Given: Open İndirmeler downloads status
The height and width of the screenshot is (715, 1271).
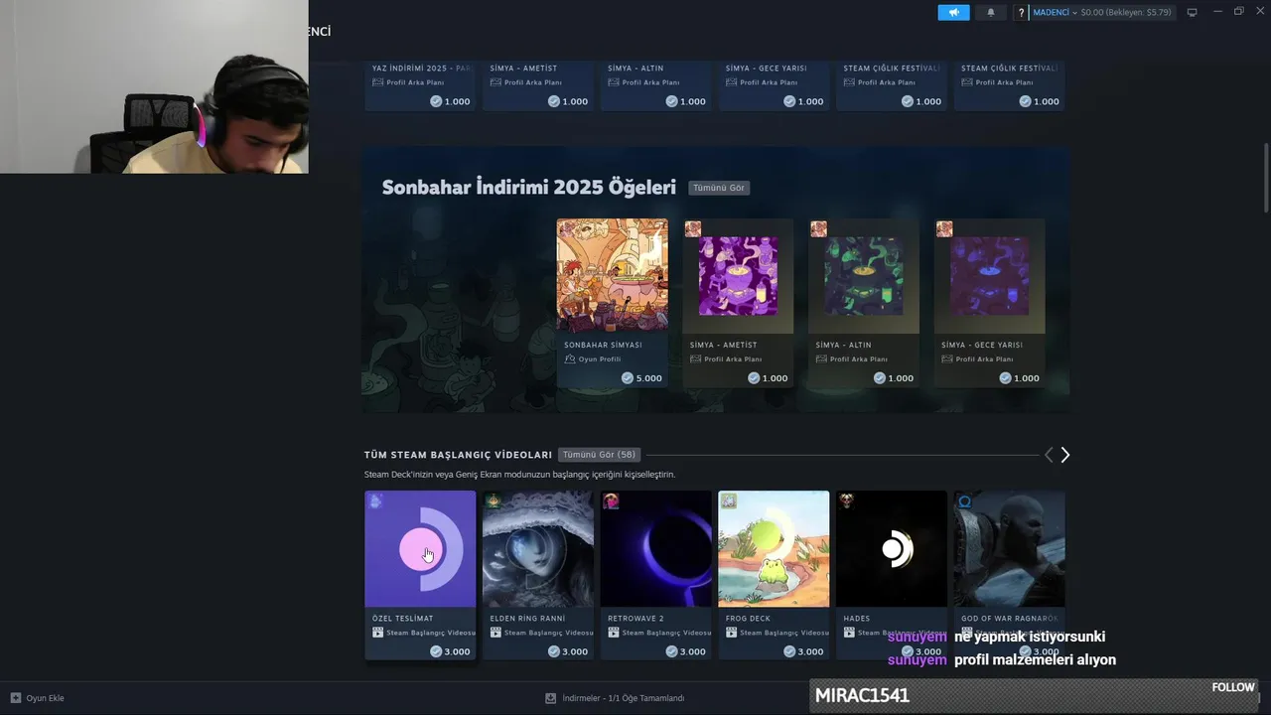Looking at the screenshot, I should pyautogui.click(x=615, y=698).
